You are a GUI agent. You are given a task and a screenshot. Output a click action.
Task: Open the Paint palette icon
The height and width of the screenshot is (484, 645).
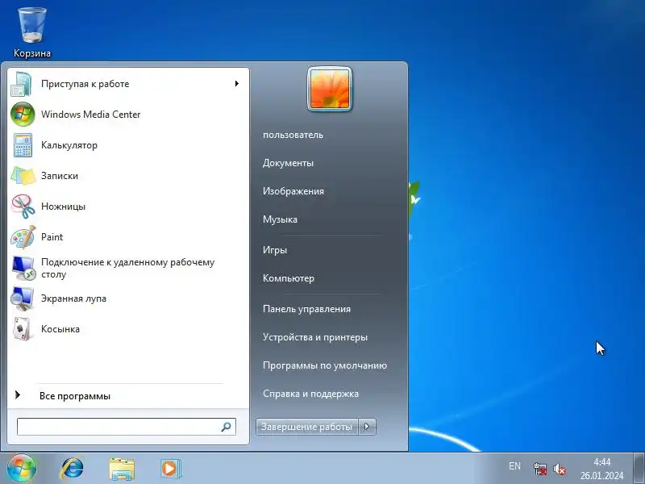click(x=23, y=237)
